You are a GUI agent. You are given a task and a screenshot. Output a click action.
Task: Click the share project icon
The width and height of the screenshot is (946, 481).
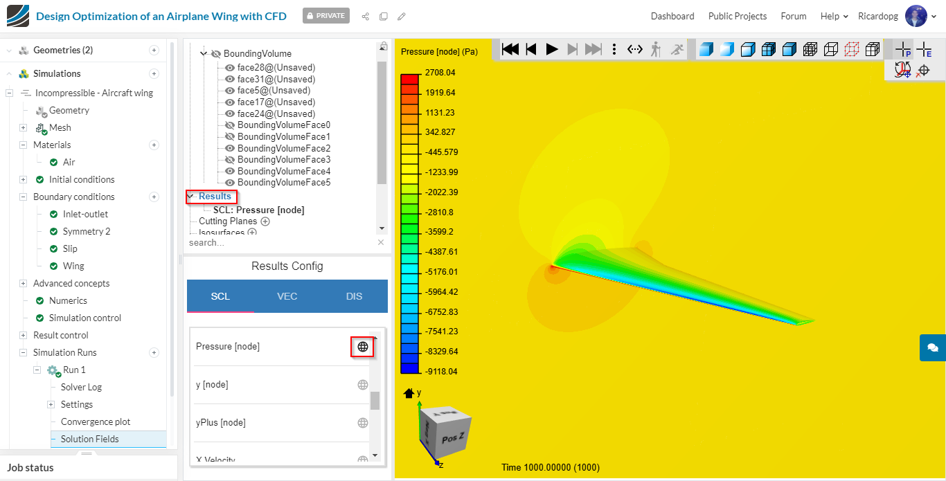[x=365, y=16]
